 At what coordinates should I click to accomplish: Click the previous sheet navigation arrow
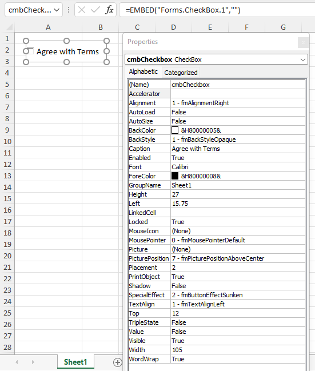(17, 362)
